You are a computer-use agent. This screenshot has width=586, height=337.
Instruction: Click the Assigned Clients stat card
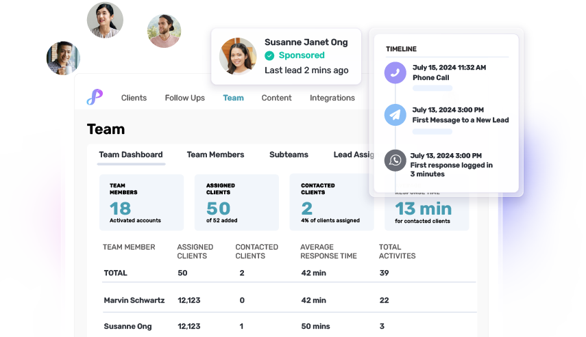point(236,202)
